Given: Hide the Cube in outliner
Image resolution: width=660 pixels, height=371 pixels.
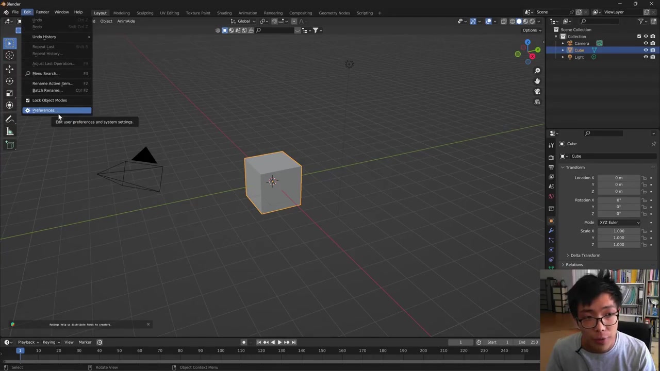Looking at the screenshot, I should pyautogui.click(x=646, y=50).
